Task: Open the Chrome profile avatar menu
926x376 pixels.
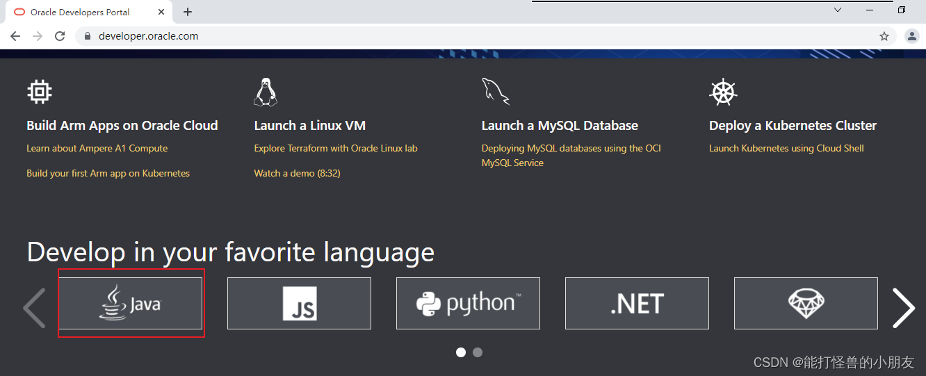Action: pyautogui.click(x=912, y=36)
